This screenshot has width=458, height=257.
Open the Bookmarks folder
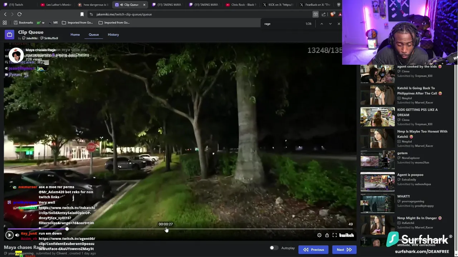[23, 22]
